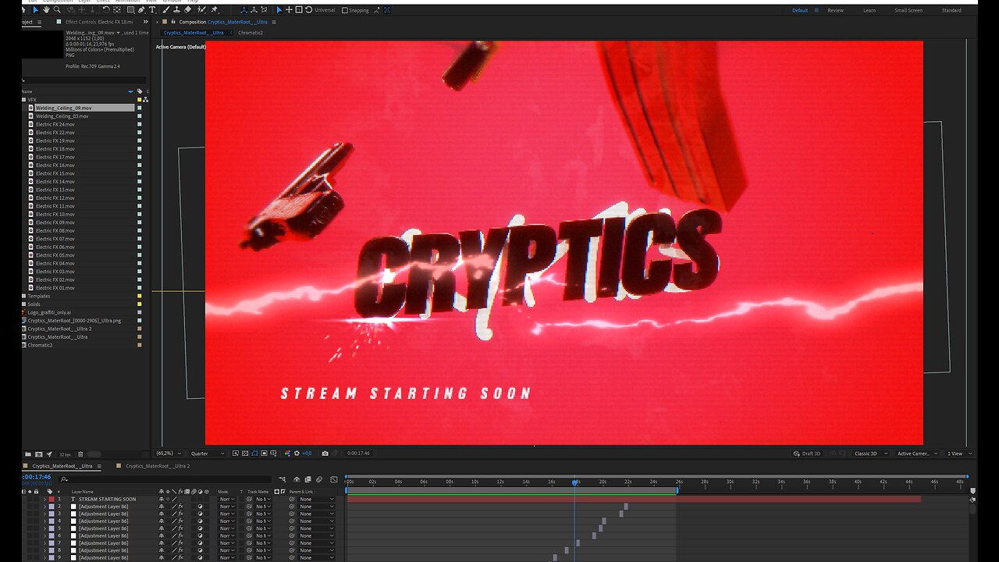Viewport: 999px width, 562px height.
Task: Select the Horizontal Type tool
Action: (152, 10)
